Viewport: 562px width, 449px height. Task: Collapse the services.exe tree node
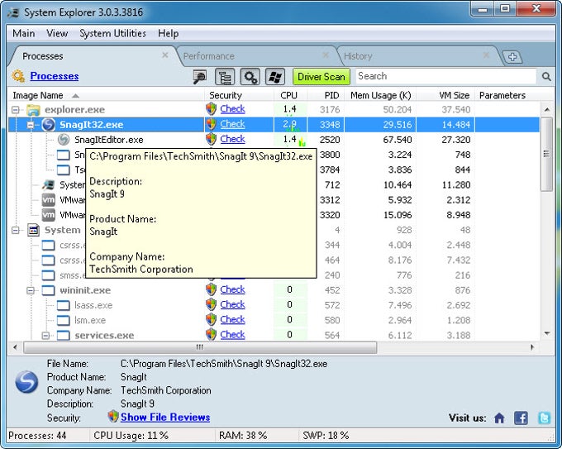pyautogui.click(x=45, y=336)
